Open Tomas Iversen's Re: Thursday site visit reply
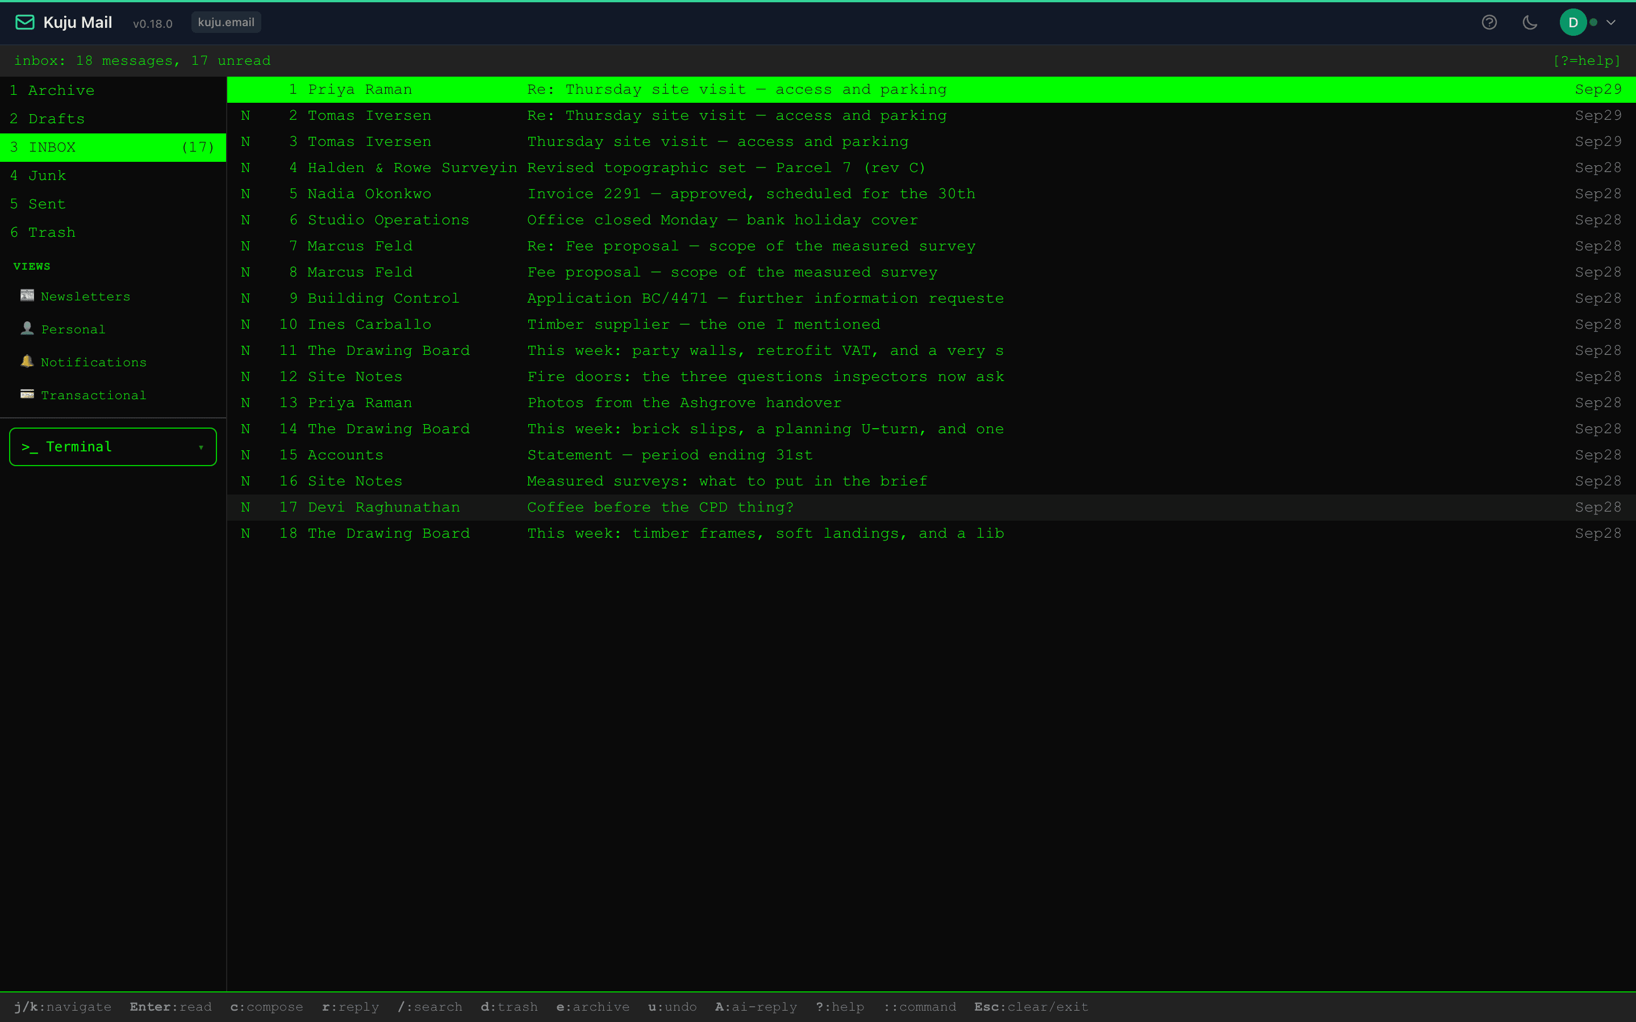 click(x=931, y=116)
